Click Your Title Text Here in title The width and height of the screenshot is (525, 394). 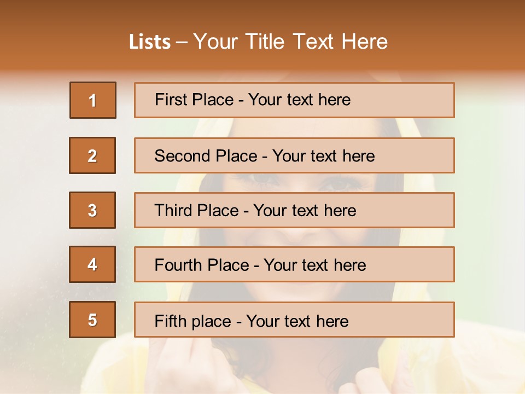point(290,42)
